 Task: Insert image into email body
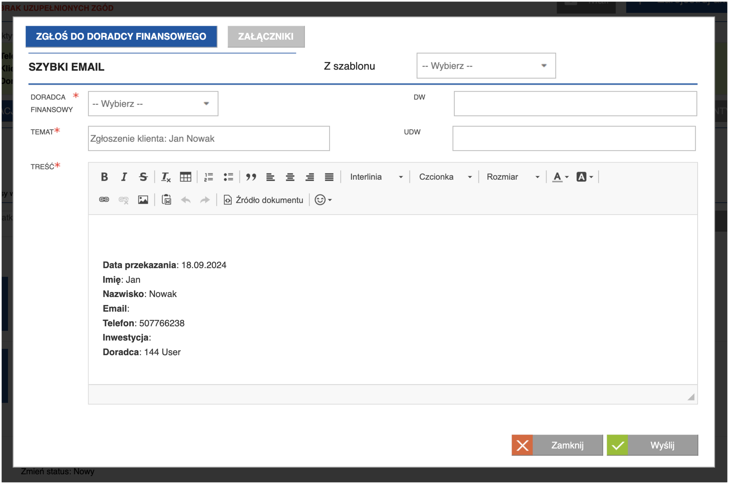143,200
